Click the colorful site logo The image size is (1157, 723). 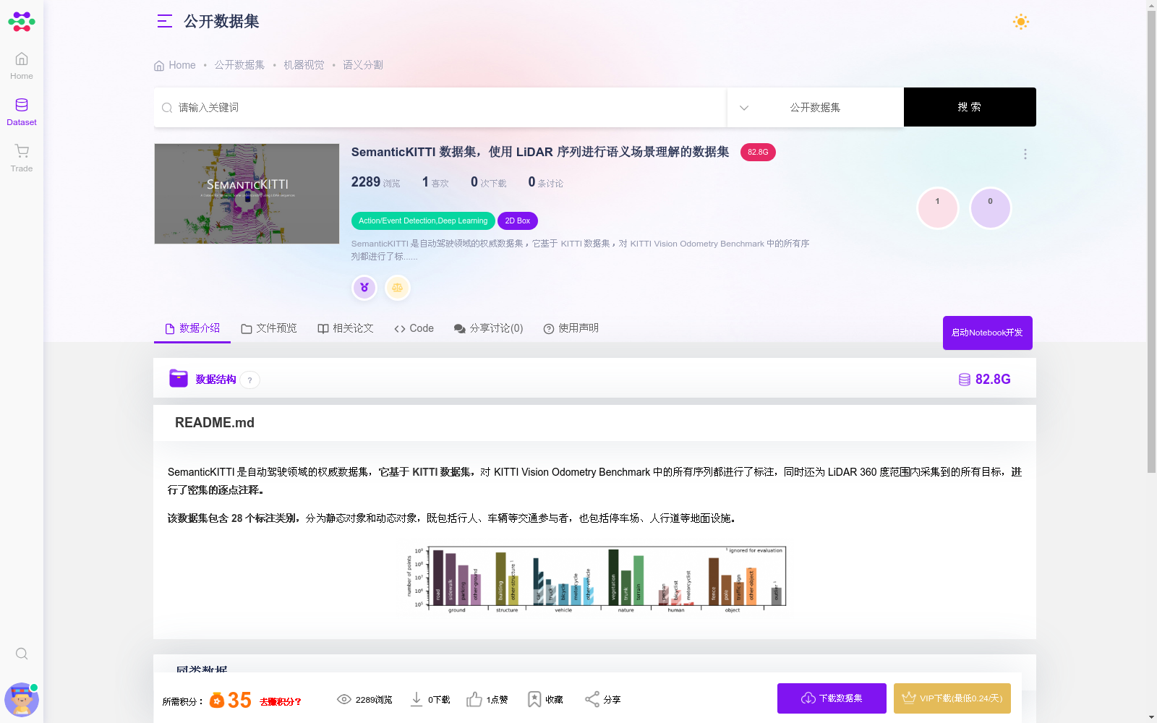point(22,22)
